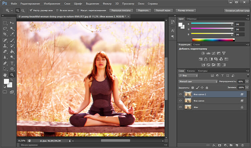Enable the "Во всех окнах" checkbox
The height and width of the screenshot is (148, 251).
tap(57, 10)
